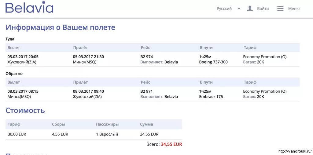Viewport: 313px width, 155px height.
Task: Select the Русский language option
Action: (224, 9)
